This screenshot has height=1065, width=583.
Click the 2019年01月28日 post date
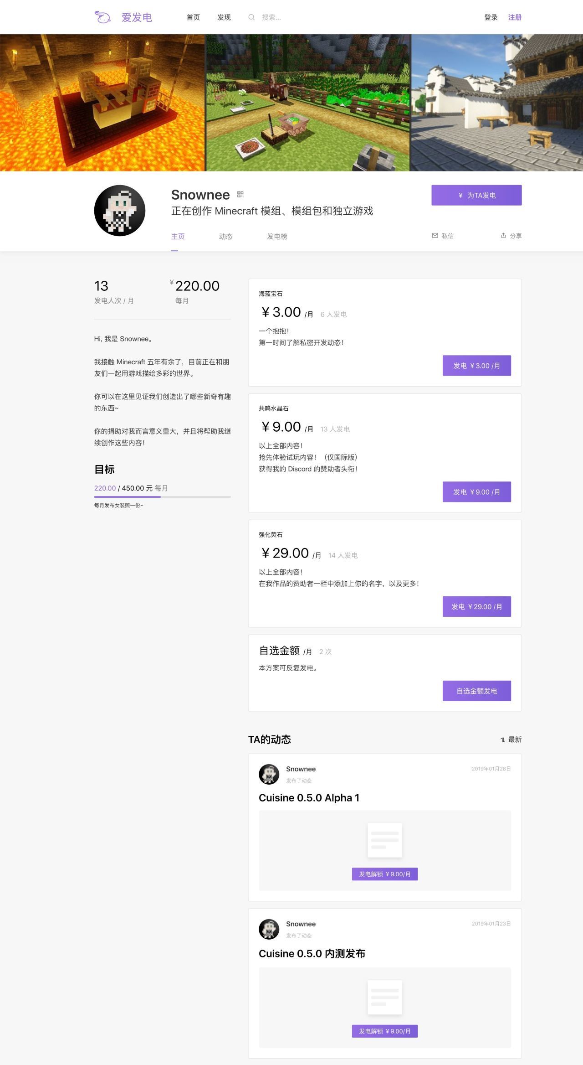(491, 769)
